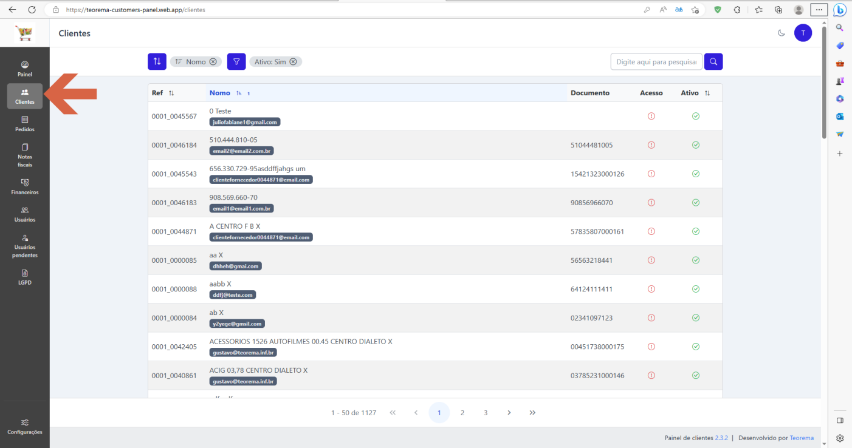Click the blue filter funnel button
852x448 pixels.
(236, 61)
